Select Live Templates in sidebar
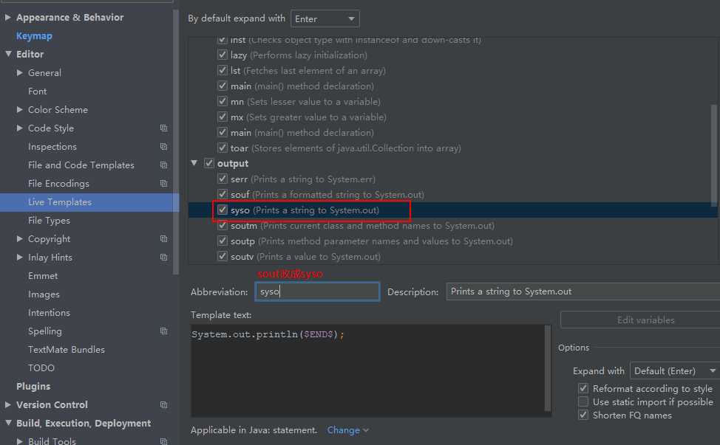The height and width of the screenshot is (445, 720). tap(89, 202)
